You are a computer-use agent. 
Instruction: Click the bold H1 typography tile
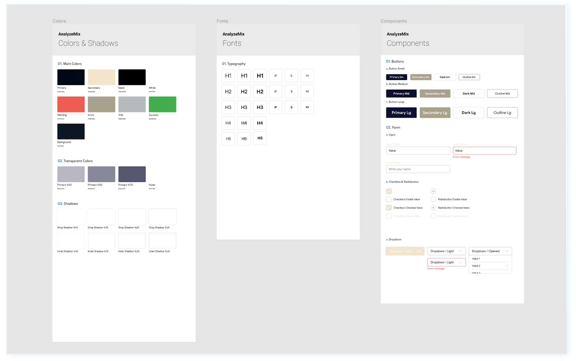click(260, 76)
